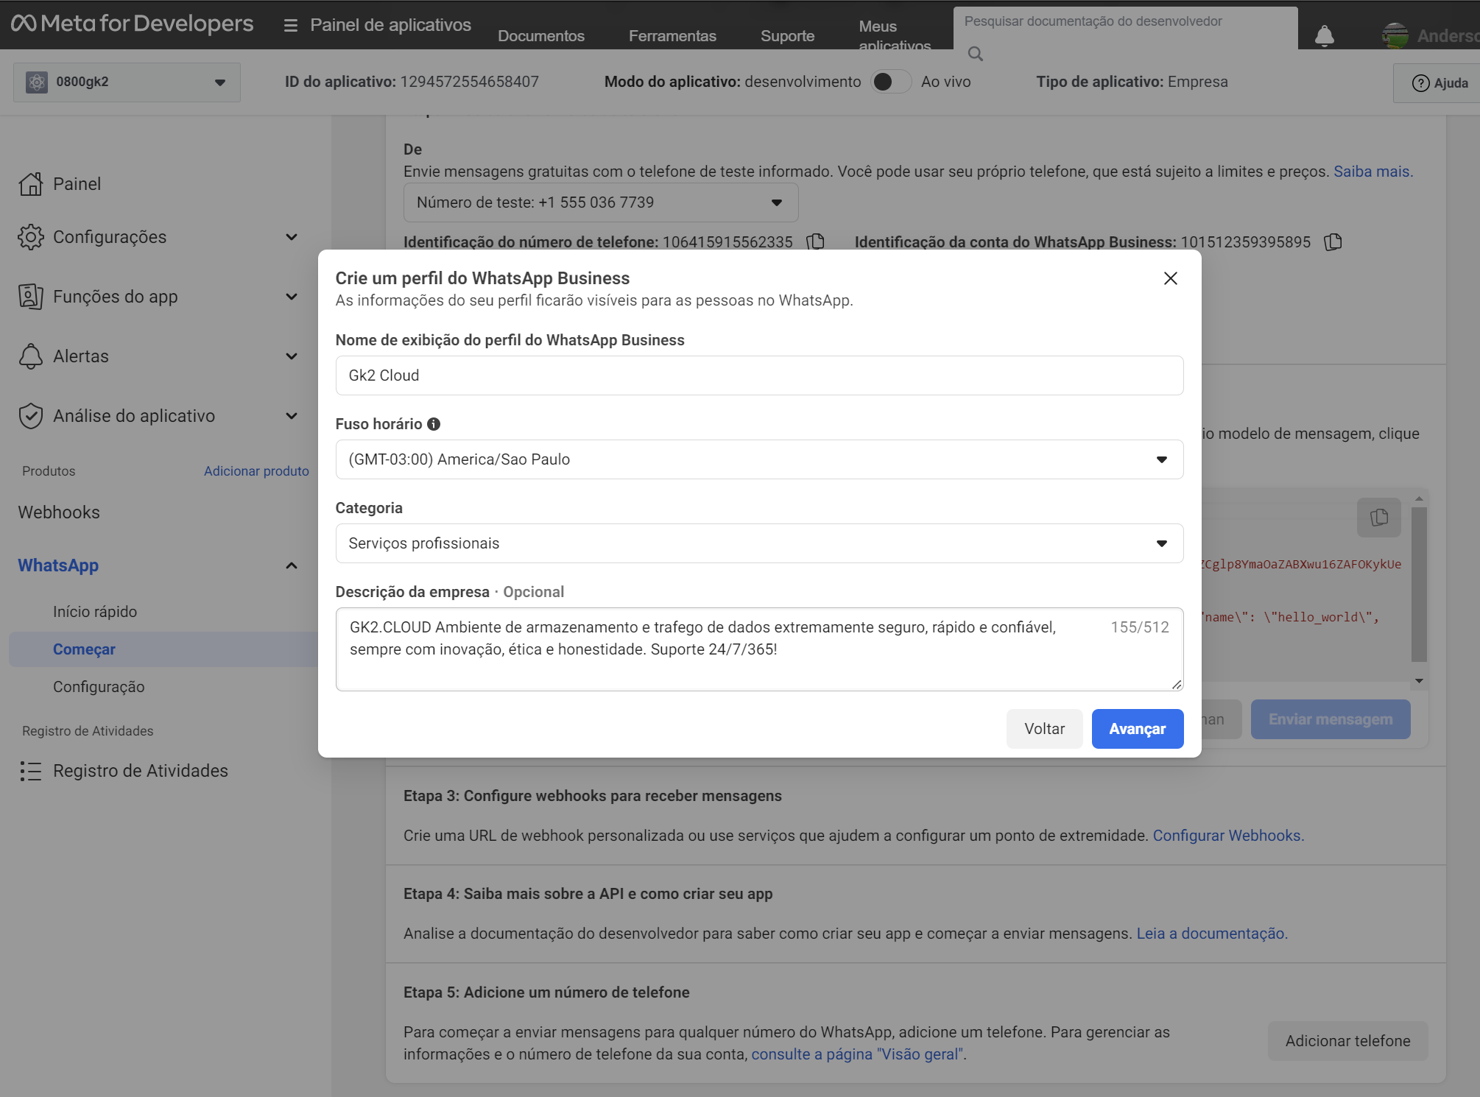Click the display name field with Gk2 Cloud
The width and height of the screenshot is (1480, 1097).
coord(759,375)
